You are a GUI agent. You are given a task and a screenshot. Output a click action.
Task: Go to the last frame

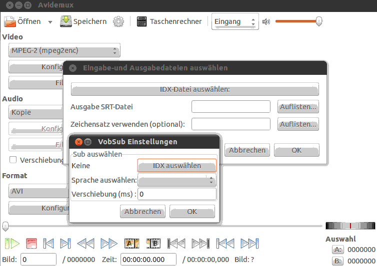tap(250, 244)
